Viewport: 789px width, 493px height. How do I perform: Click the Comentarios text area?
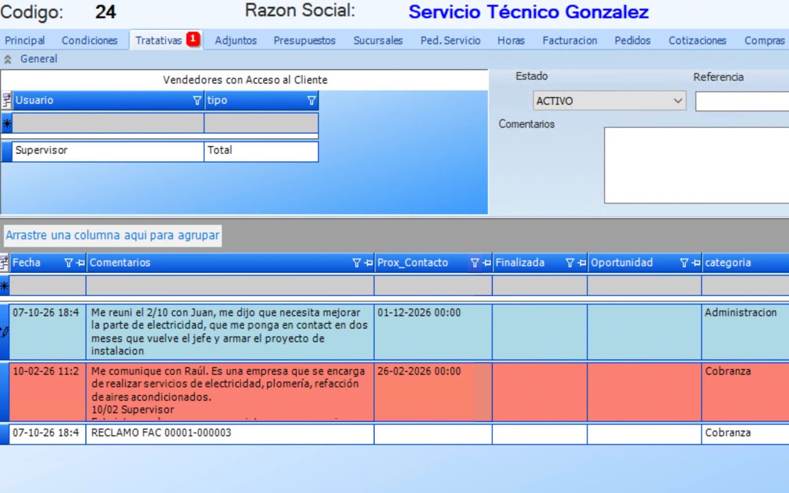pos(697,165)
